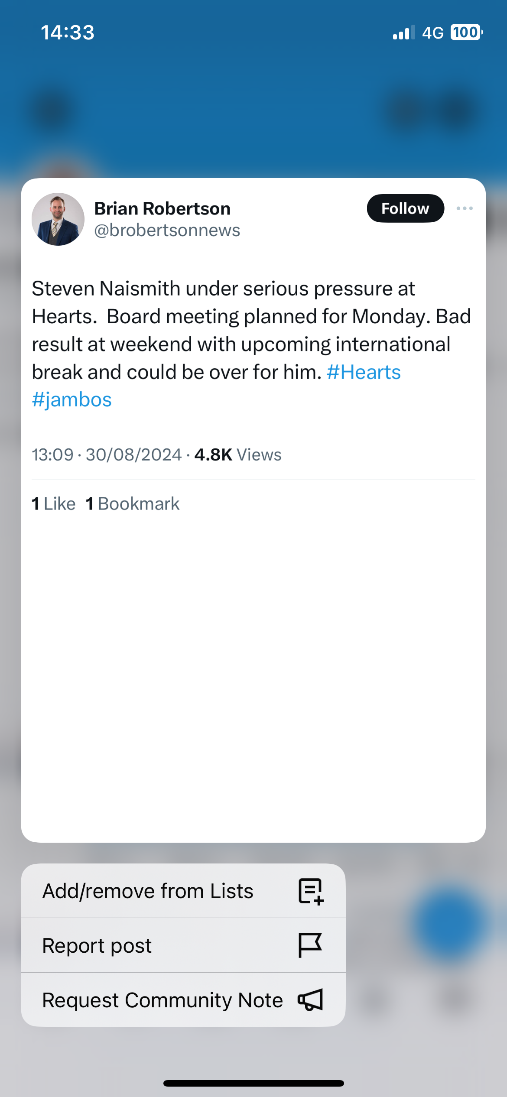This screenshot has height=1097, width=507.
Task: Choose Report post from the menu
Action: click(x=97, y=945)
